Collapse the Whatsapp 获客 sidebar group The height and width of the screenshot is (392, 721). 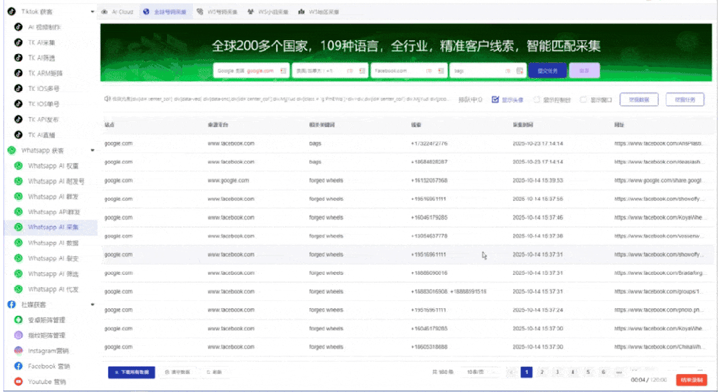92,151
